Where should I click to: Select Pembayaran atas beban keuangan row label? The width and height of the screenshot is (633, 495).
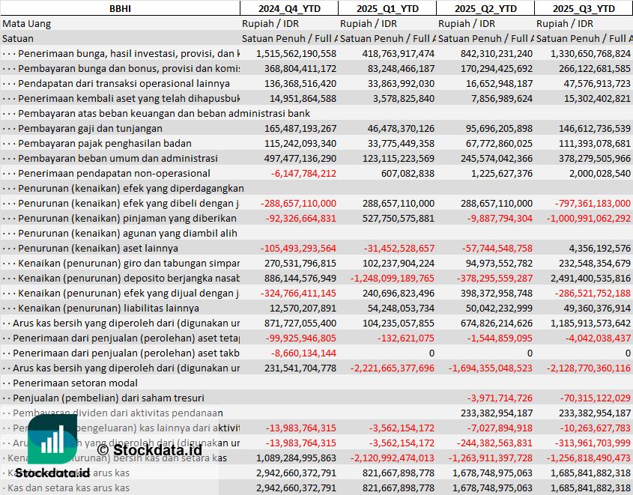[157, 113]
